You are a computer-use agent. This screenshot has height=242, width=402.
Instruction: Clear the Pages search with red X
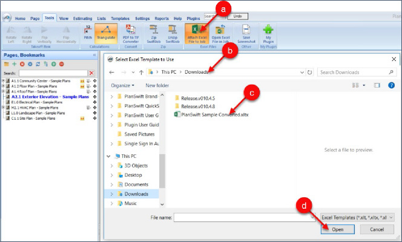point(91,73)
